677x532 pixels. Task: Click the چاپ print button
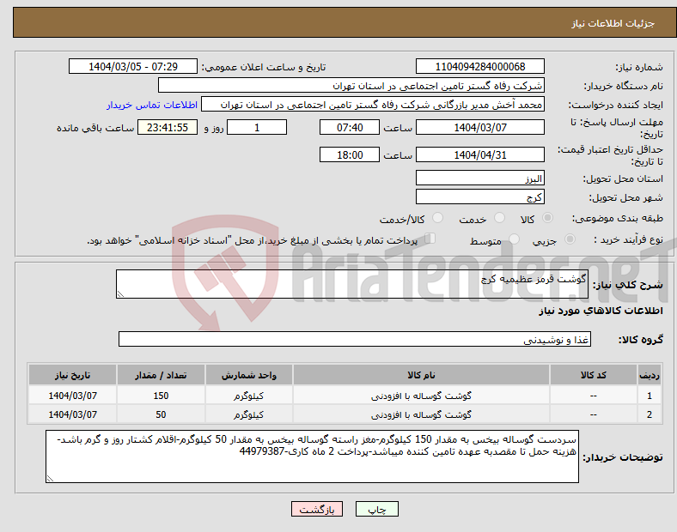(377, 509)
